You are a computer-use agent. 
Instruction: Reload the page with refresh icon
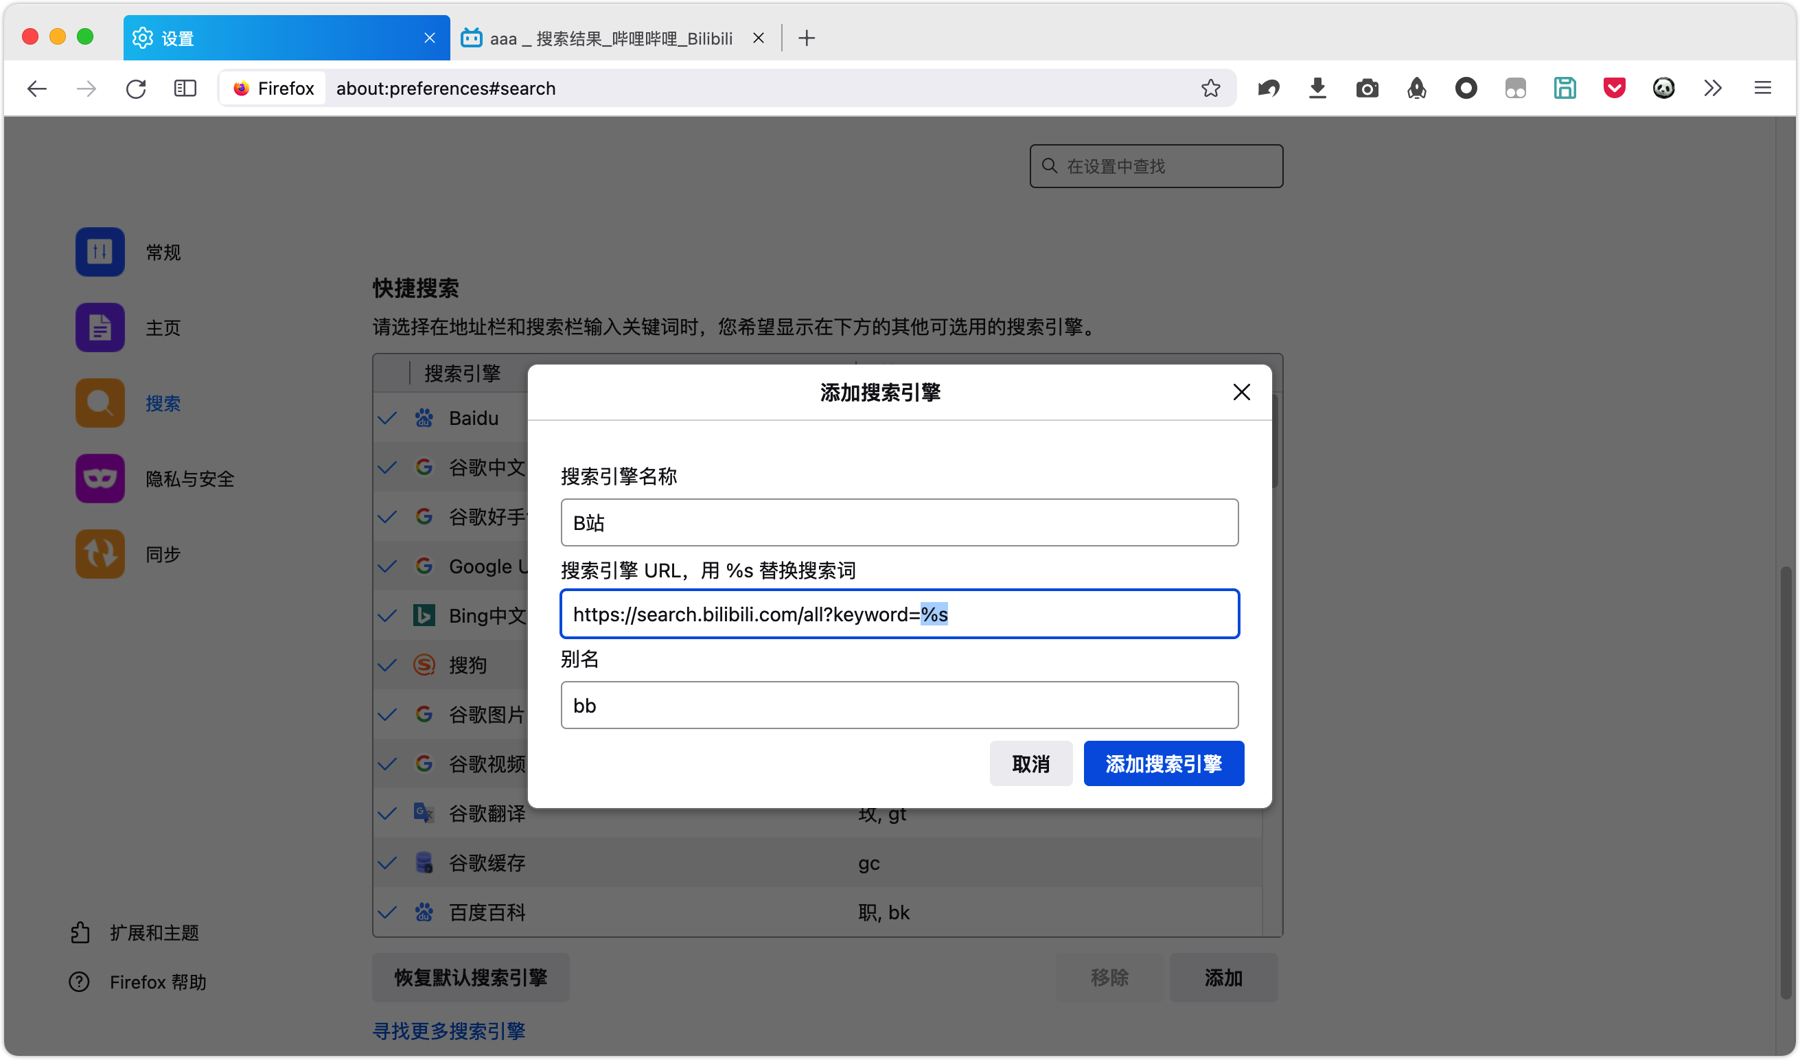[136, 88]
